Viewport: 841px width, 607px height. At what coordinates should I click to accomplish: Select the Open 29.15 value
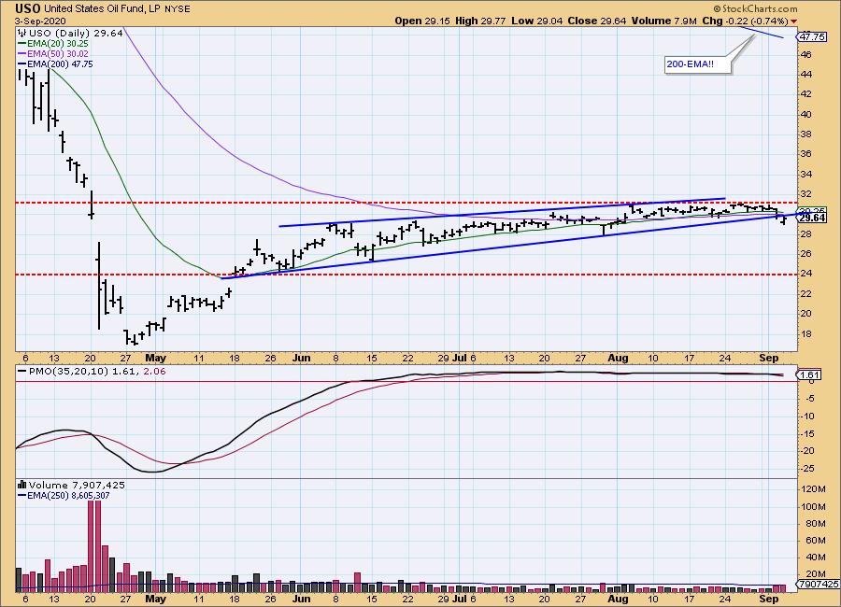pyautogui.click(x=422, y=21)
